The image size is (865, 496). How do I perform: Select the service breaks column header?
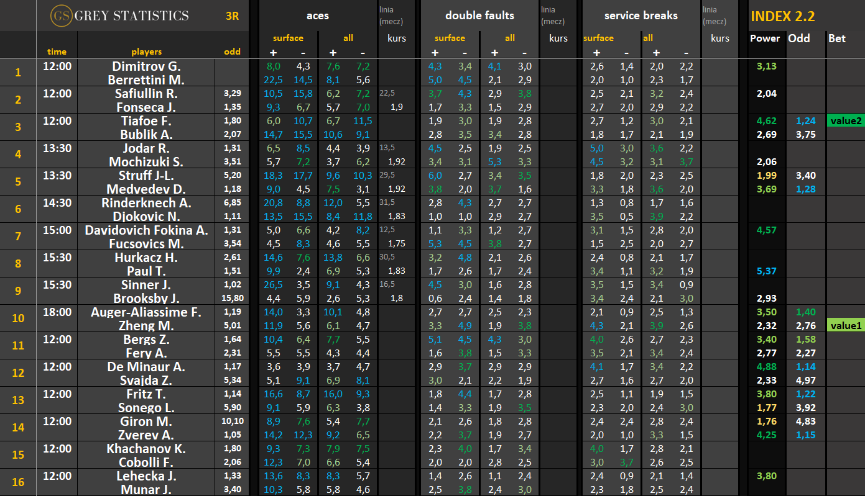click(x=641, y=16)
